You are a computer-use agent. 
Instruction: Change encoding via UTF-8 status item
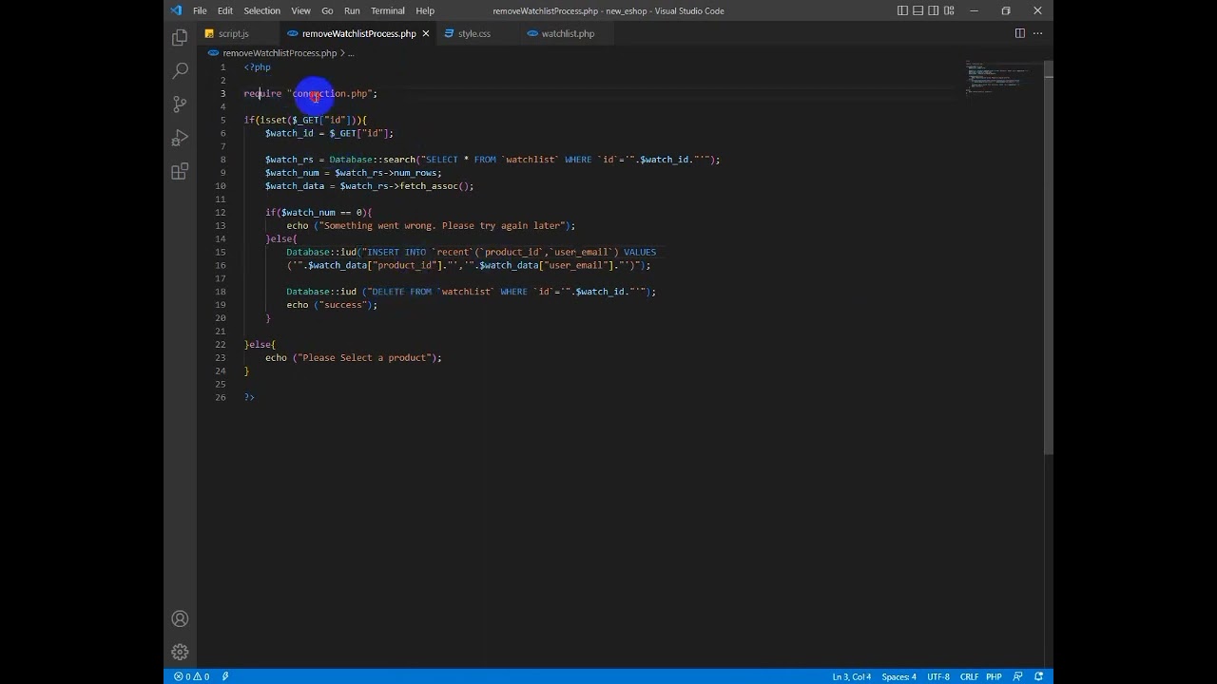pos(938,676)
